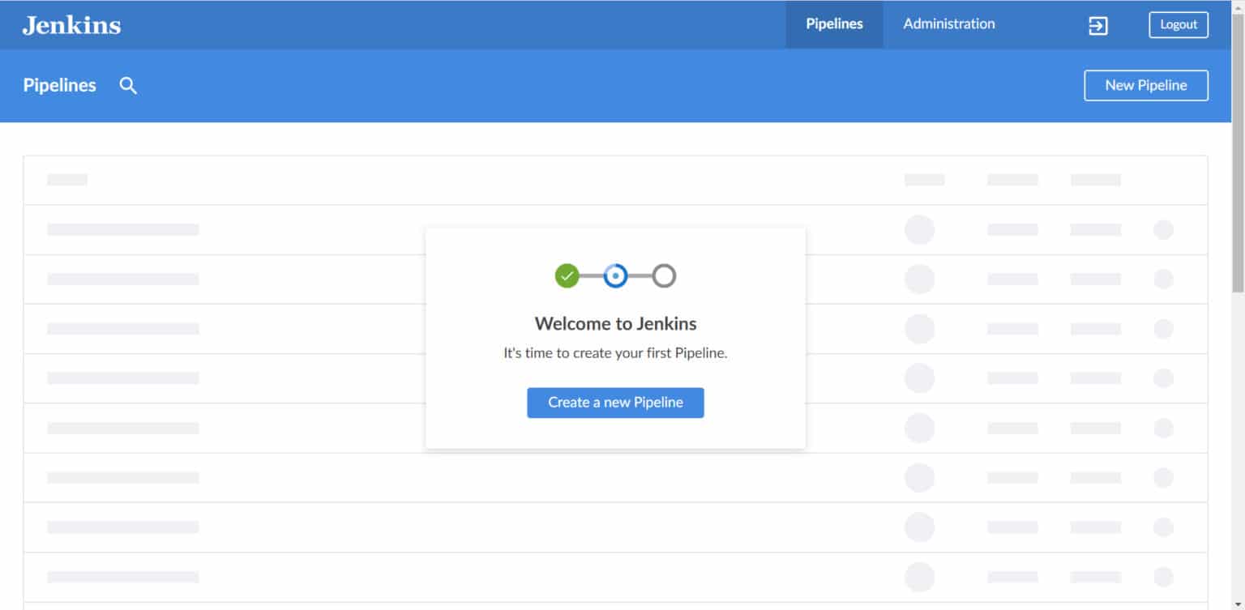1245x610 pixels.
Task: Select the green completed step checkmark icon
Action: [567, 275]
